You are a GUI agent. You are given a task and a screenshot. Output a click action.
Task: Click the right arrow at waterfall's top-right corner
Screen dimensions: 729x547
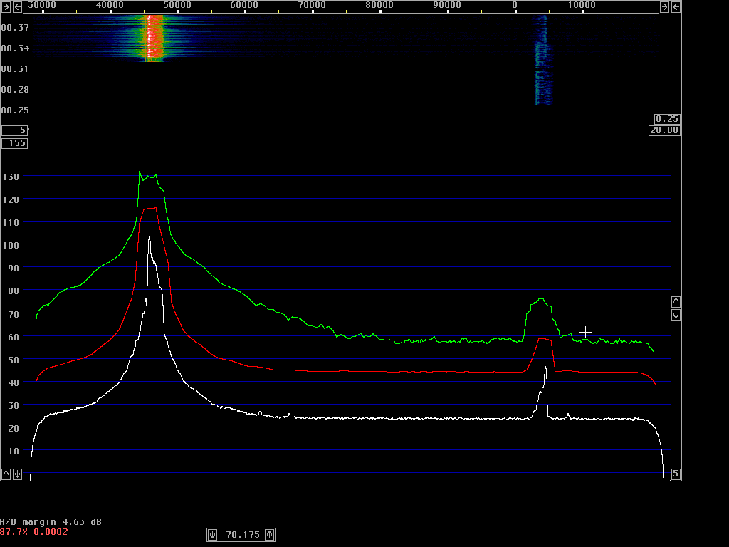coord(664,6)
